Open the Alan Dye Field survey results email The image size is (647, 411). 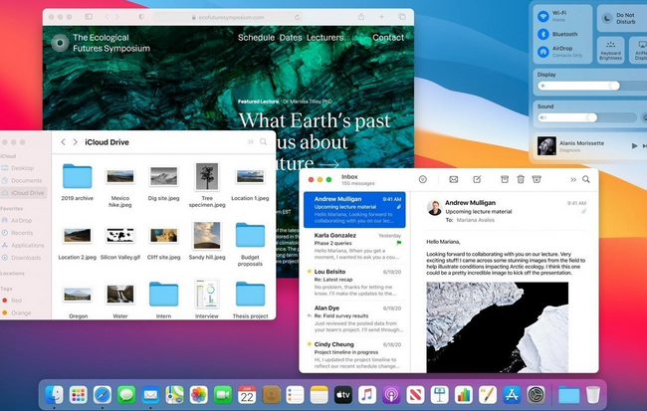coord(356,318)
